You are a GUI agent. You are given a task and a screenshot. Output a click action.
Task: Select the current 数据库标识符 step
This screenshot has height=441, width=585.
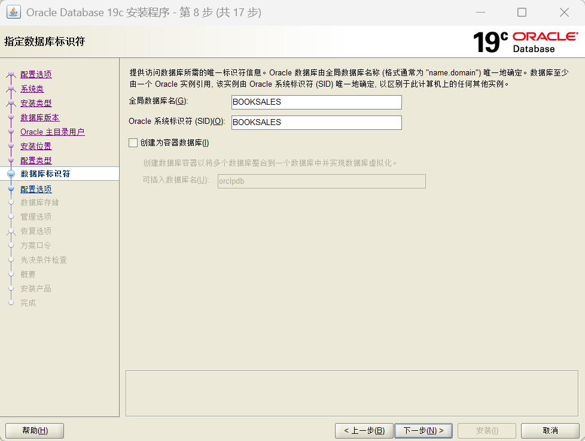[x=45, y=174]
